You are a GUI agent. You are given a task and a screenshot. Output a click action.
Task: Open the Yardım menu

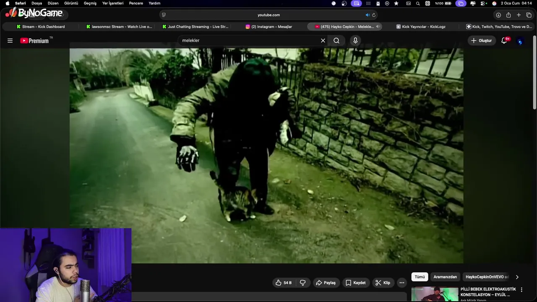pos(154,3)
